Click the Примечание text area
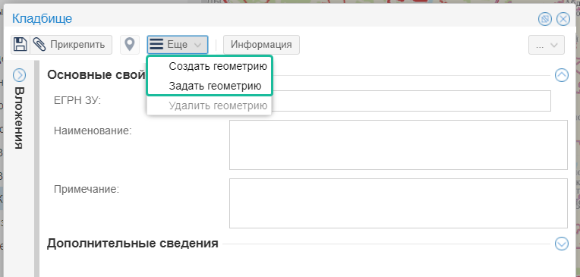The width and height of the screenshot is (580, 277). (399, 203)
